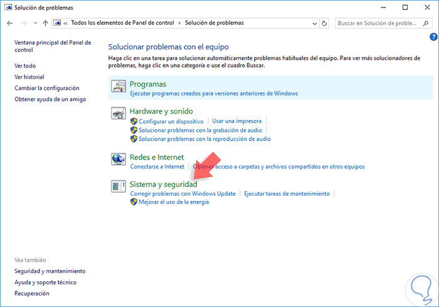Open the recent locations dropdown chevron
The width and height of the screenshot is (439, 307).
(x=35, y=23)
